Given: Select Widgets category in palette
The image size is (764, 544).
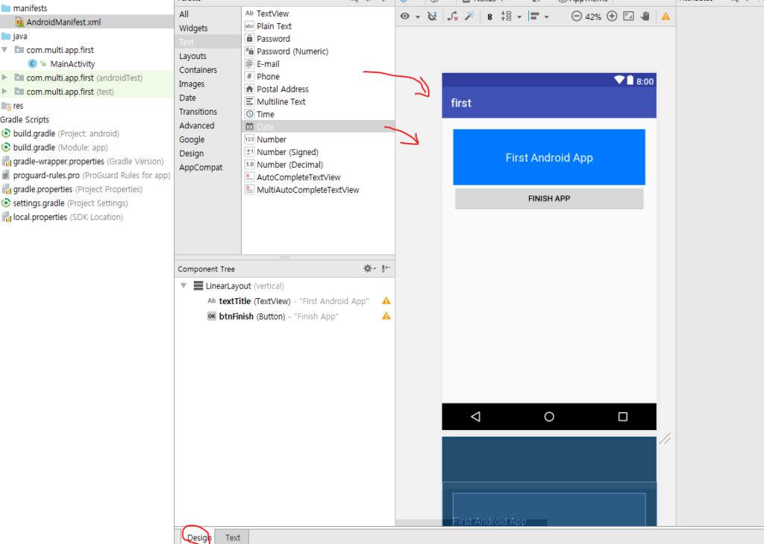Looking at the screenshot, I should (193, 28).
